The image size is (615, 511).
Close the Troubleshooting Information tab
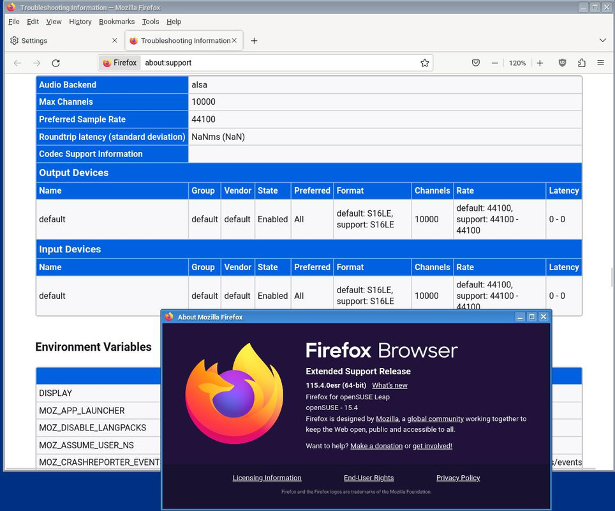point(234,40)
